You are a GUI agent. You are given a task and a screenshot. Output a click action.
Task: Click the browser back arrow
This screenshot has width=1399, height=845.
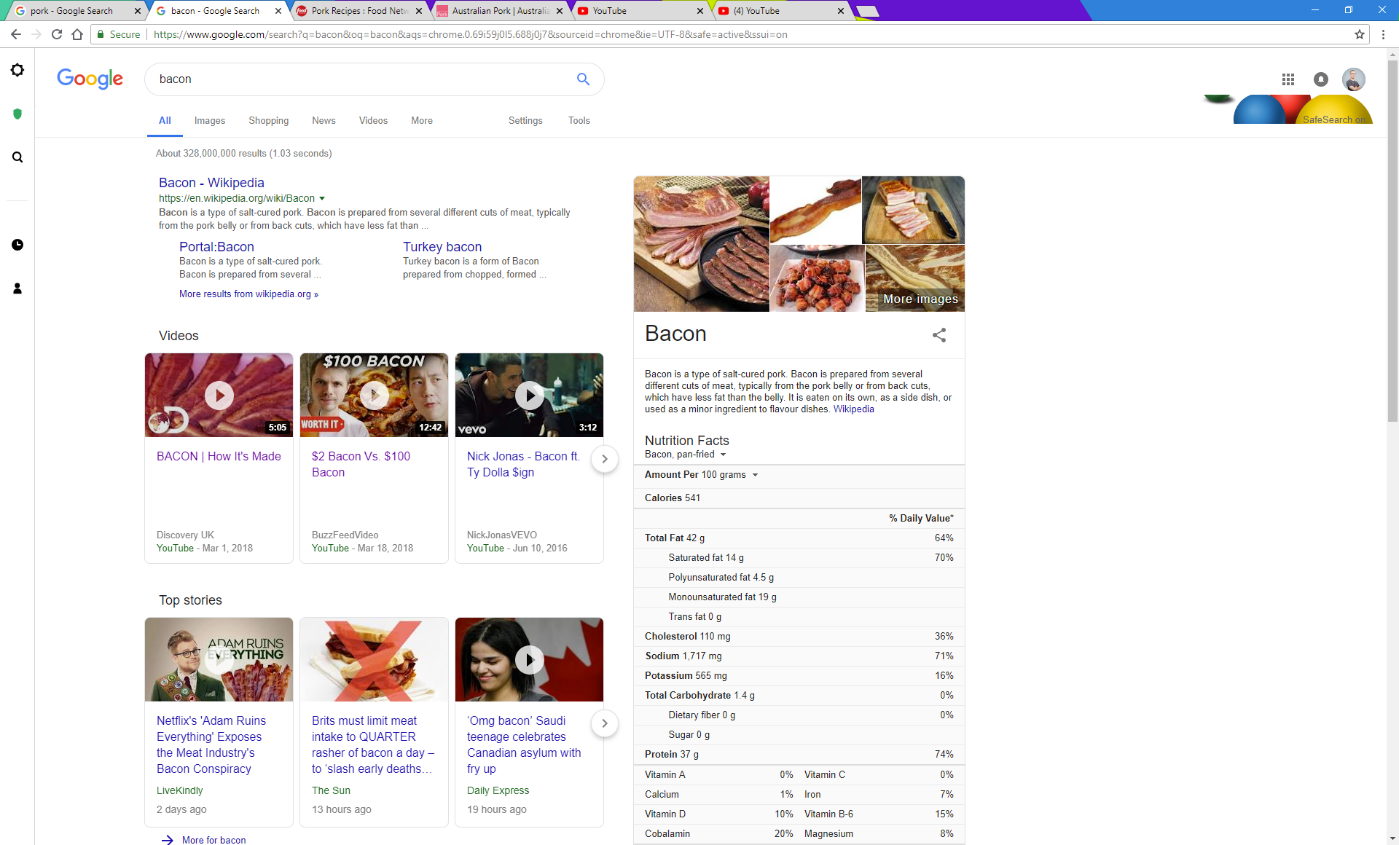[x=16, y=34]
